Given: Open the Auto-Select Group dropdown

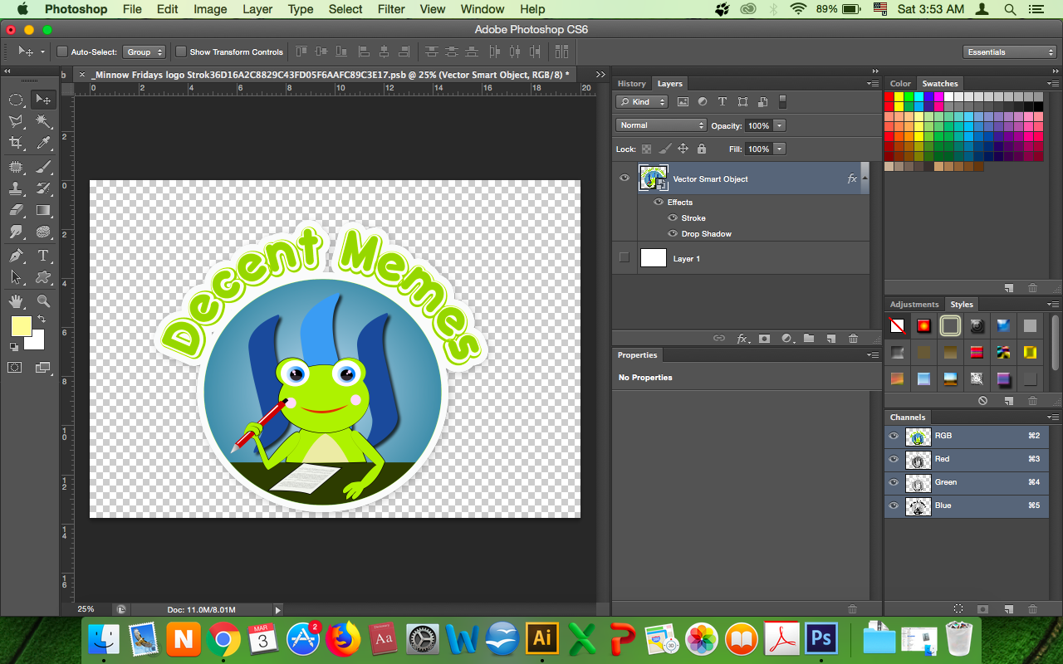Looking at the screenshot, I should tap(145, 51).
